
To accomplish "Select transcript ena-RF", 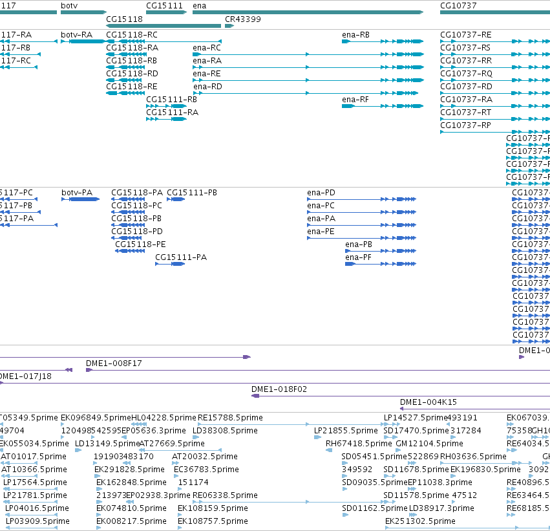I will pos(355,100).
